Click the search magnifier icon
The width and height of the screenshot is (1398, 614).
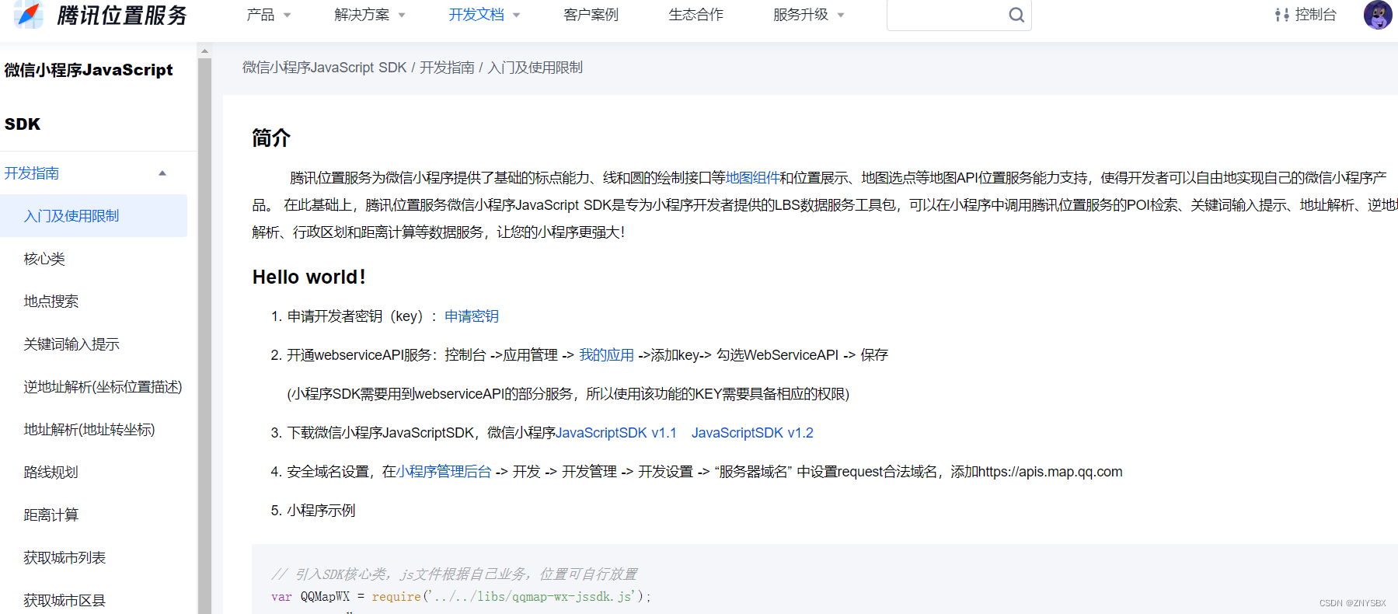click(1016, 15)
